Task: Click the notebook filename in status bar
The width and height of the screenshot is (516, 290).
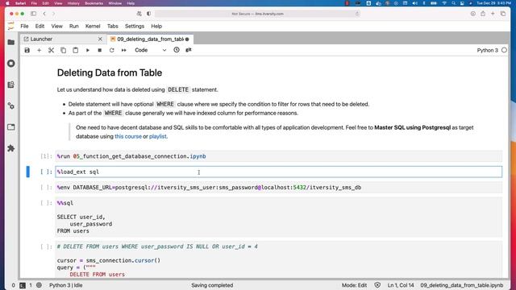Action: pos(462,285)
